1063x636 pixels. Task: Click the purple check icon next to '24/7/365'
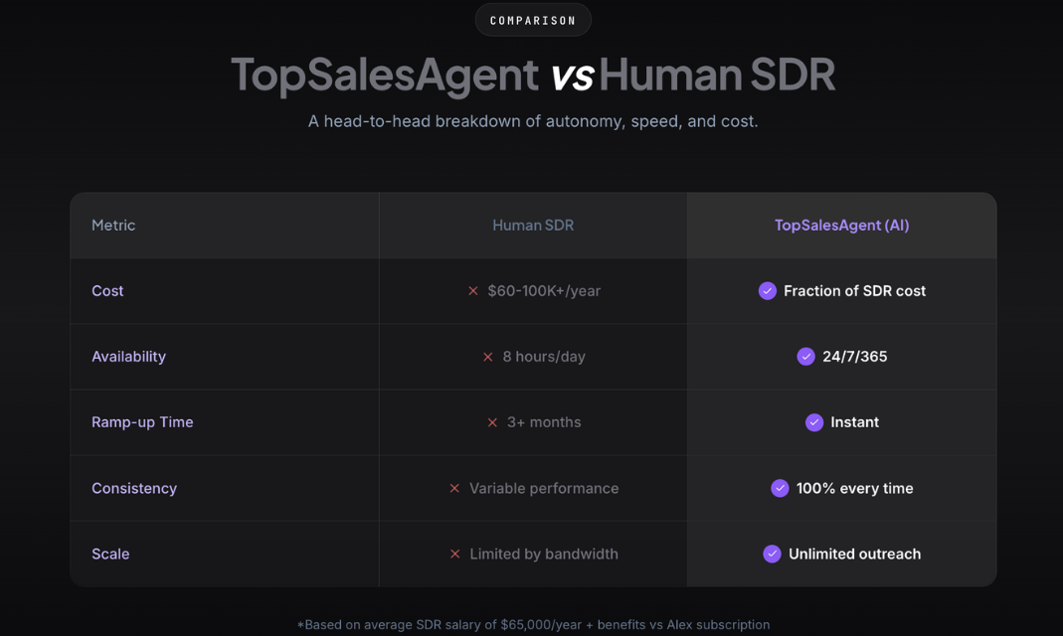pos(805,356)
